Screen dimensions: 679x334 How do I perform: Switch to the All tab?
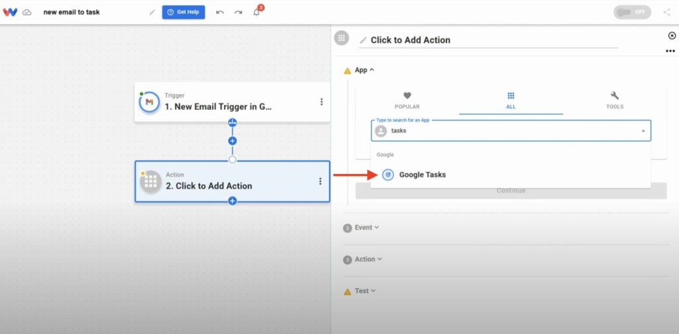pos(511,101)
